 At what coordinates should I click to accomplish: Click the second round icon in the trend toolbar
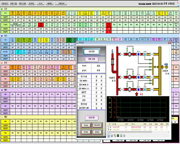point(112,135)
